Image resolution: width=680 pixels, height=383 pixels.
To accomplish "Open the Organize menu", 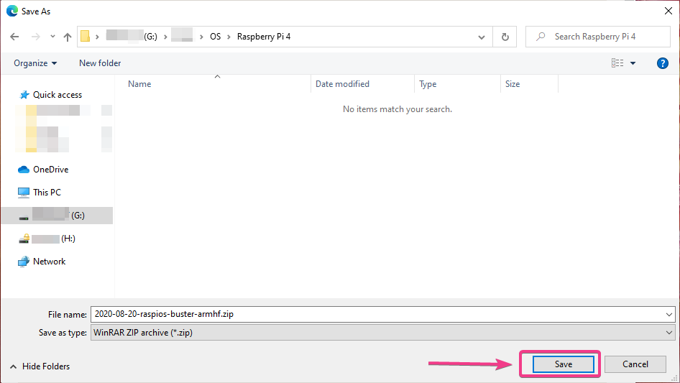I will pos(35,63).
